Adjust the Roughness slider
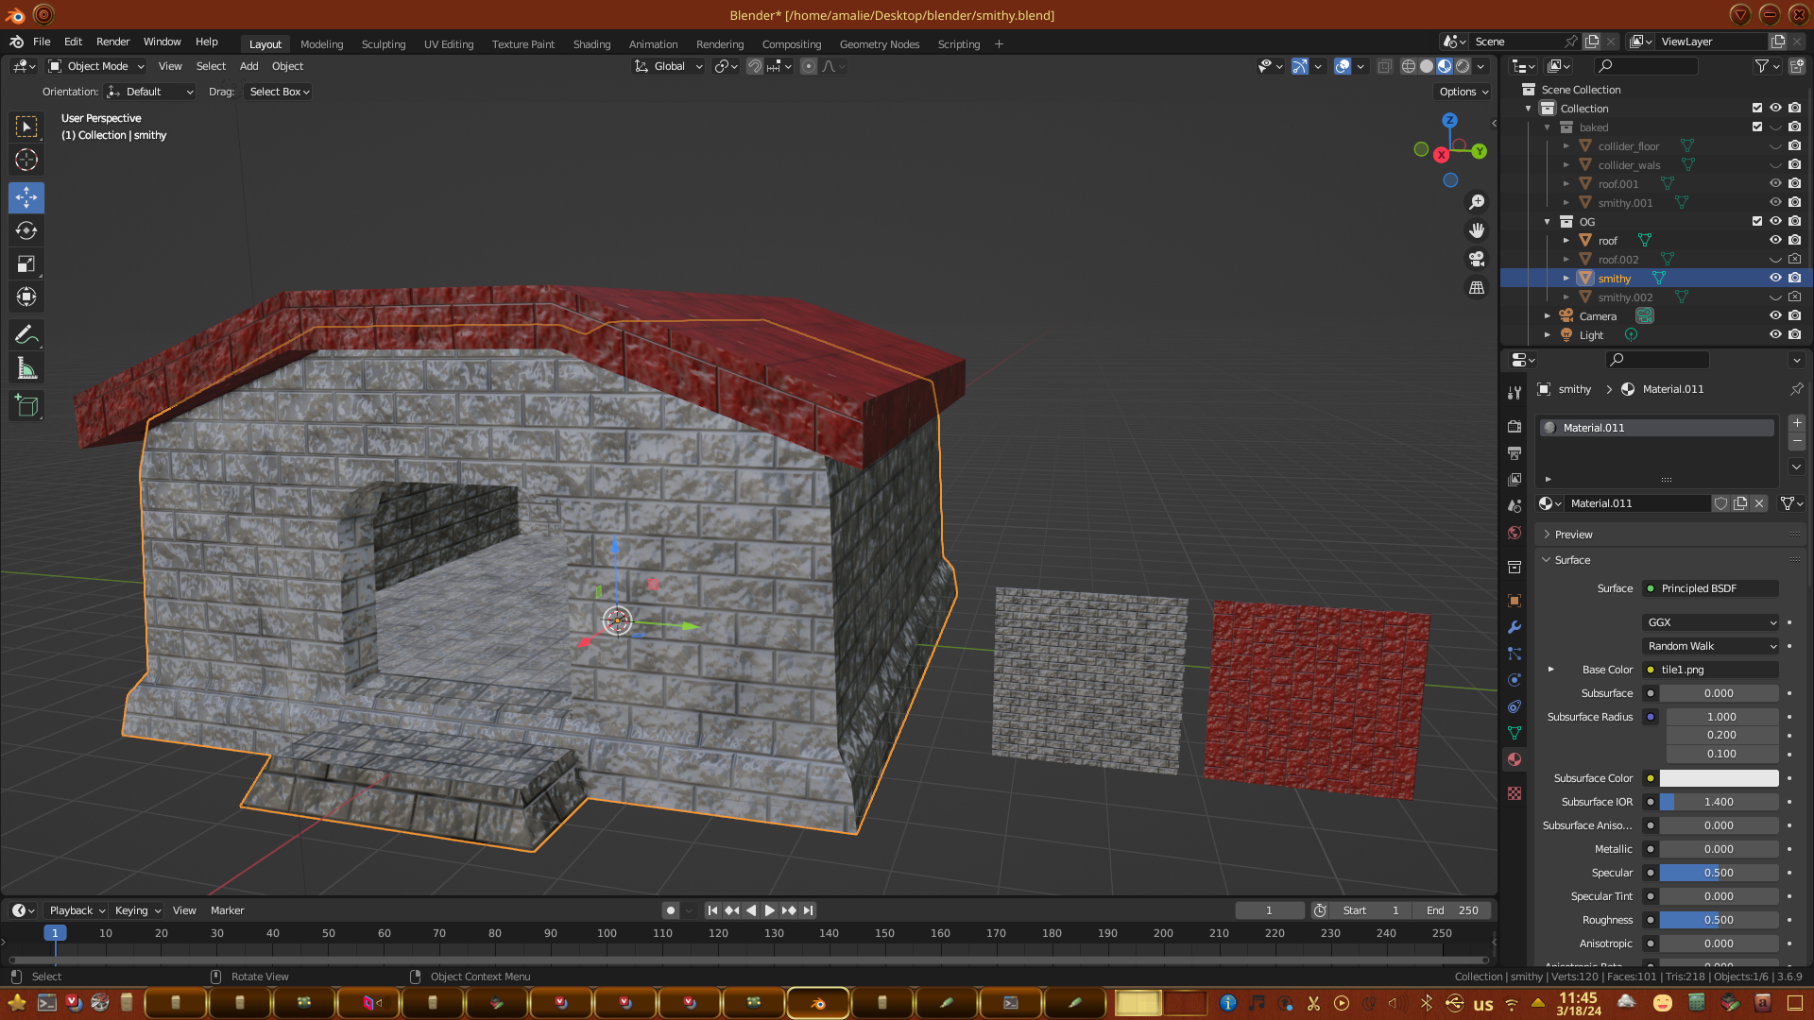 1719,920
